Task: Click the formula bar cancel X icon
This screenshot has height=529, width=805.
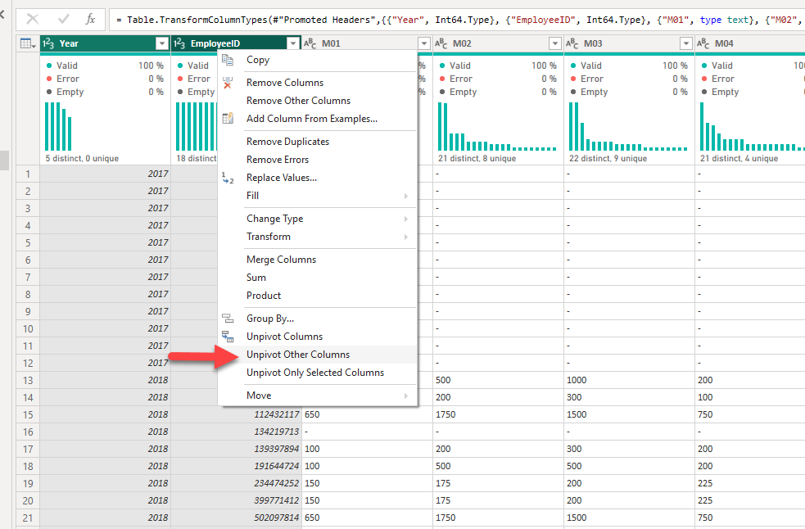Action: (x=33, y=18)
